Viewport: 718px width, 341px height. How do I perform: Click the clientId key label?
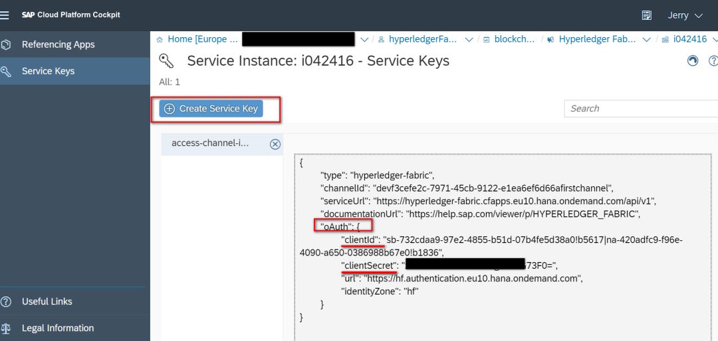pyautogui.click(x=361, y=239)
